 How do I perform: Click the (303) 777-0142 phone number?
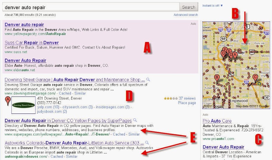49,103
